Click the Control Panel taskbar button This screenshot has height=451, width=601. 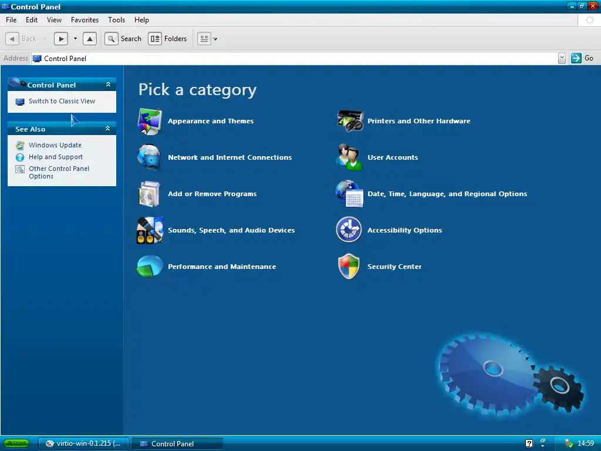[177, 444]
